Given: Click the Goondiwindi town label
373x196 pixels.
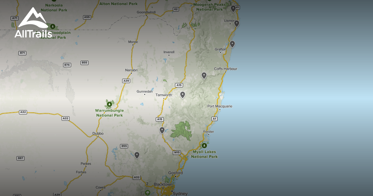Looking at the screenshot, I should point(146,12).
